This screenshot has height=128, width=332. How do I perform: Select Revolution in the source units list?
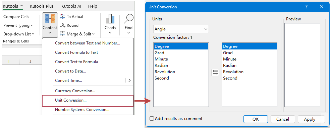181,72
